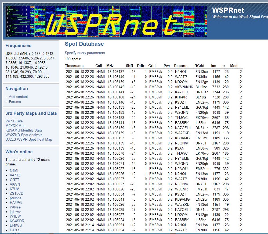Click the Who's online heading
The image size is (268, 234).
19,152
